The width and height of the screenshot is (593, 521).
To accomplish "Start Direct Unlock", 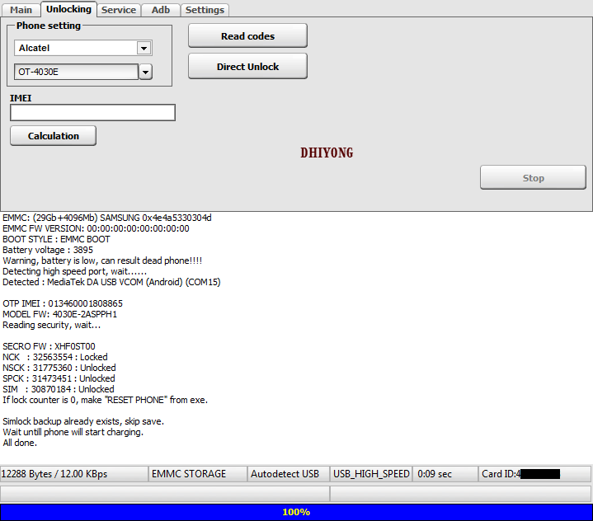I will 247,67.
